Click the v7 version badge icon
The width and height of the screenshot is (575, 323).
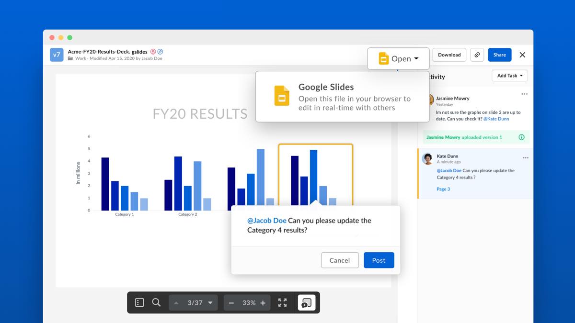(57, 55)
